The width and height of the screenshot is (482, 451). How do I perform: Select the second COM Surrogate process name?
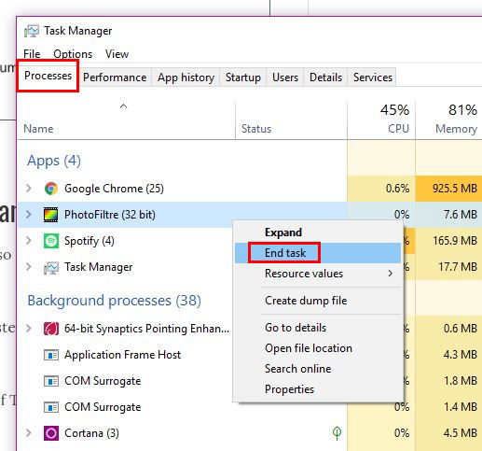pos(103,407)
